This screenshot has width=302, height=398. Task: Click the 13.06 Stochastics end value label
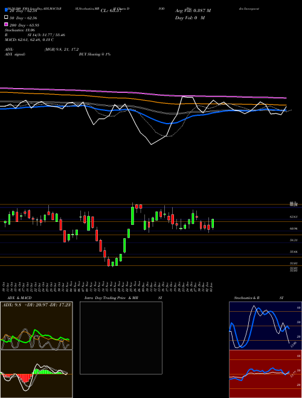tap(294, 344)
